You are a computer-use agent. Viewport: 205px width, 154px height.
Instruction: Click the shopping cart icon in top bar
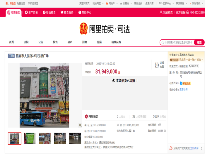[107, 4]
